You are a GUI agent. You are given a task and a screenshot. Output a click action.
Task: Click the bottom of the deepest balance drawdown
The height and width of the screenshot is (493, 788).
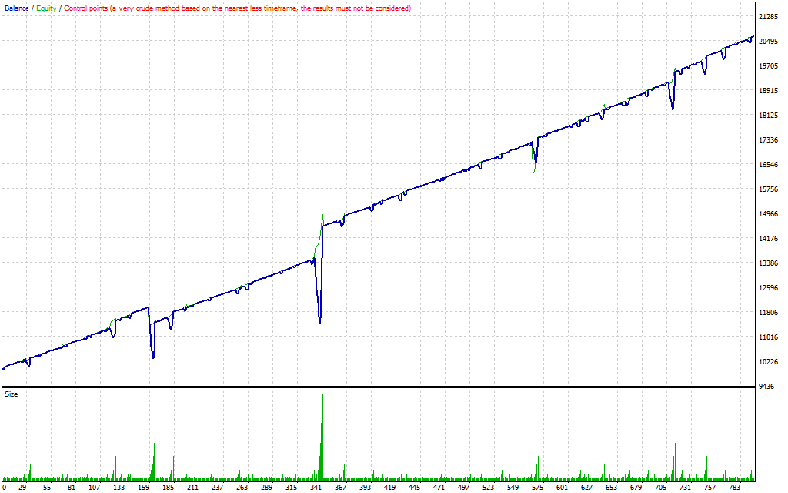pyautogui.click(x=319, y=322)
